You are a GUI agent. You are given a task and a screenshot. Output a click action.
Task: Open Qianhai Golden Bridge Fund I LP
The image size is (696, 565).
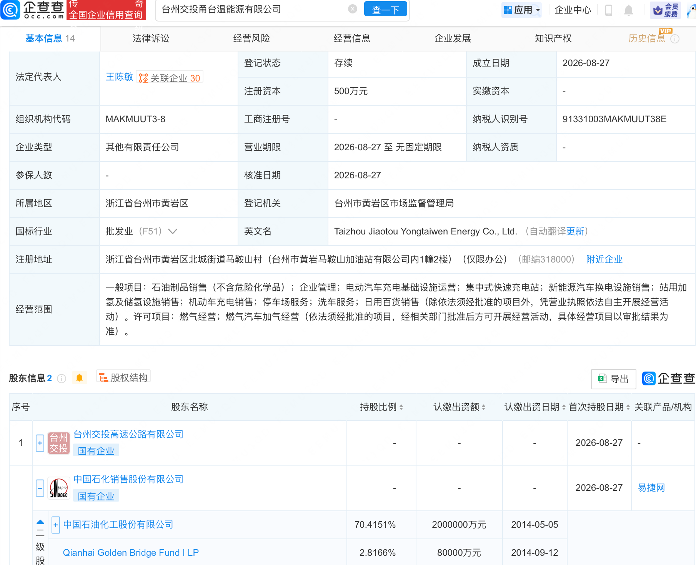tap(131, 553)
